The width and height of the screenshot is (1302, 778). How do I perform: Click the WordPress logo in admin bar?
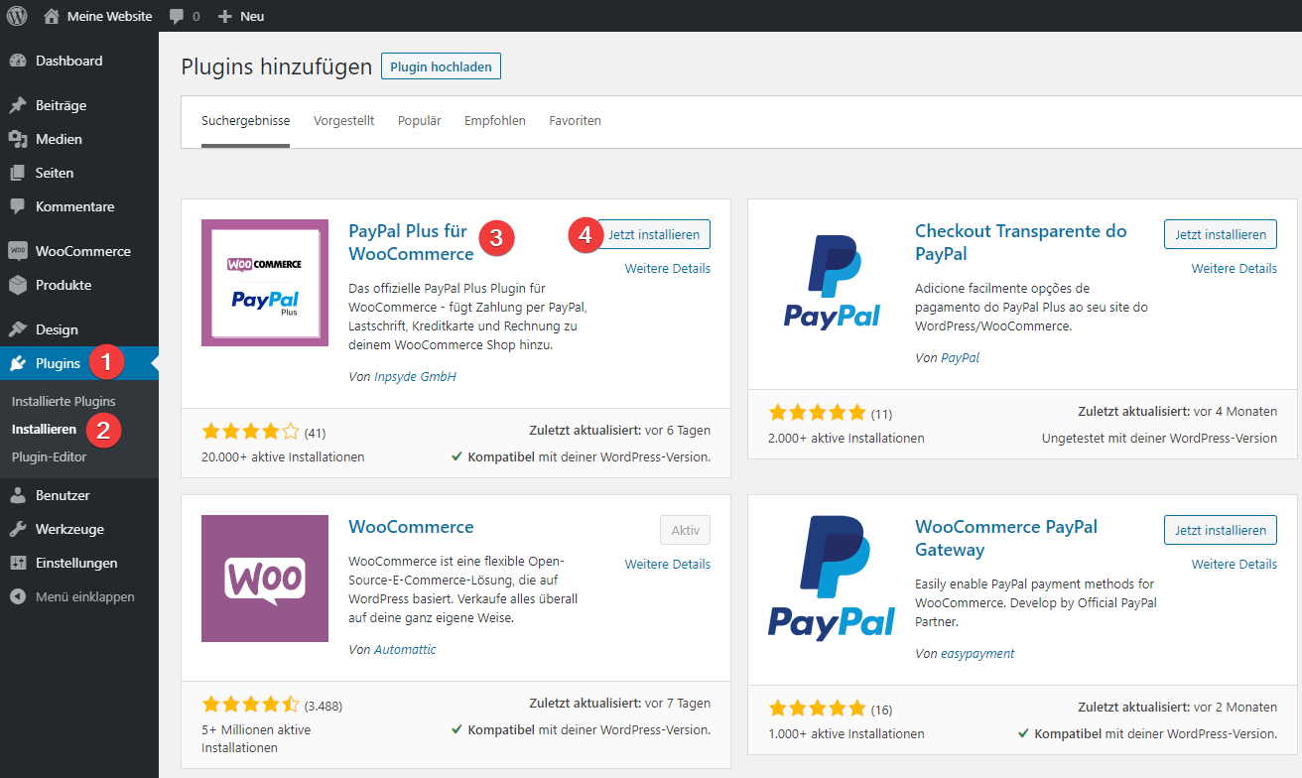pyautogui.click(x=17, y=16)
